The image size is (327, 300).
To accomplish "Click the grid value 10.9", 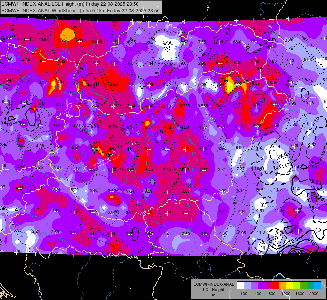I will point(313,166).
